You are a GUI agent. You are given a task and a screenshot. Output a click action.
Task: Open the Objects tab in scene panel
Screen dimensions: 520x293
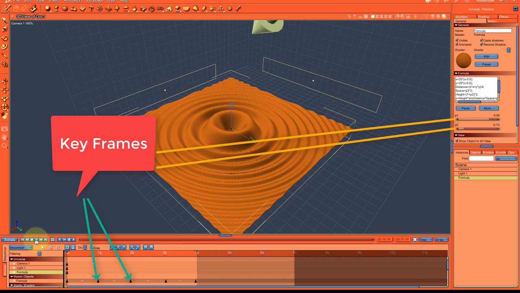(x=475, y=153)
